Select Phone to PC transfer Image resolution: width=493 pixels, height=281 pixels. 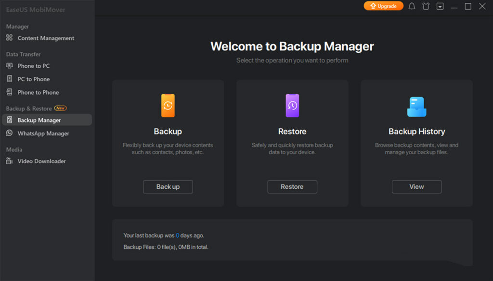coord(46,66)
